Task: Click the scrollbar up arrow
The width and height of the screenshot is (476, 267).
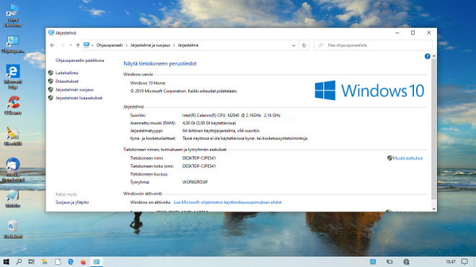Action: (433, 56)
